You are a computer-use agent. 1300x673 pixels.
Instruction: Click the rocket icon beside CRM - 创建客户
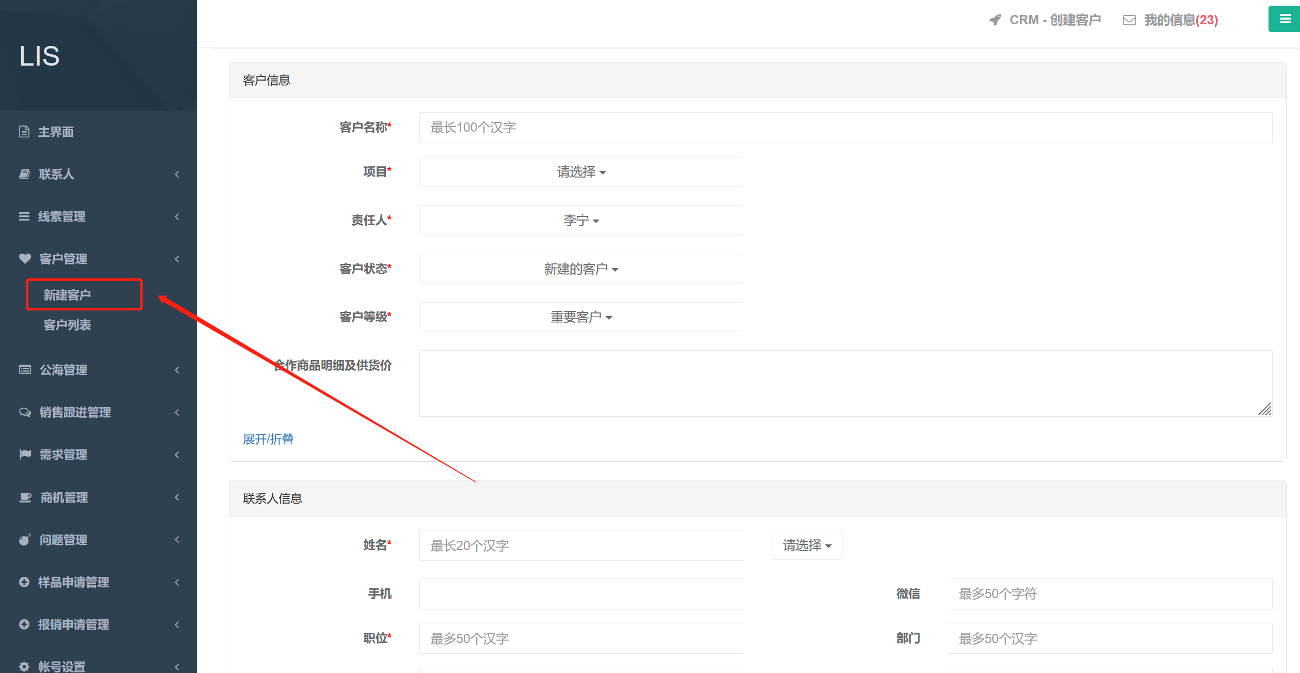point(995,20)
